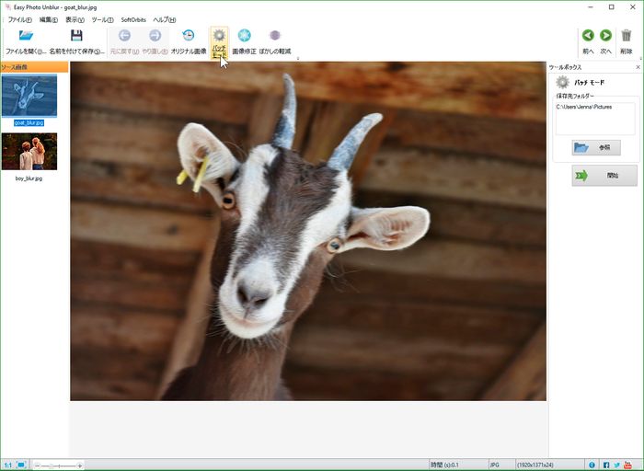
Task: Click the 1:1 actual size icon
Action: [8, 465]
